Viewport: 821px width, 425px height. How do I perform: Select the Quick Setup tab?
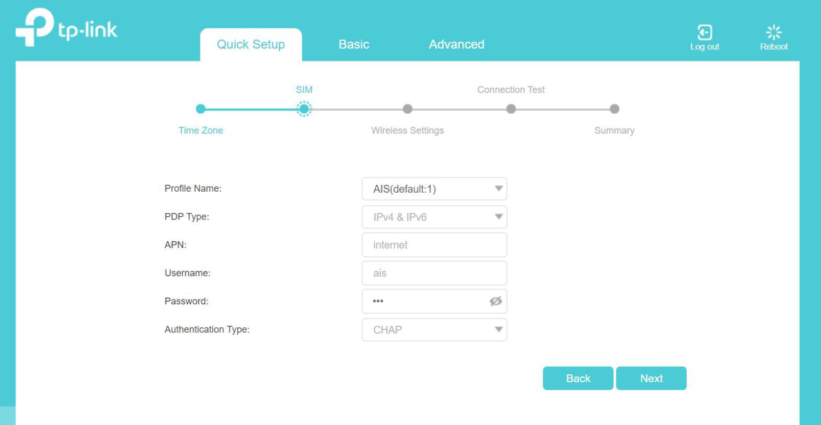(x=251, y=44)
